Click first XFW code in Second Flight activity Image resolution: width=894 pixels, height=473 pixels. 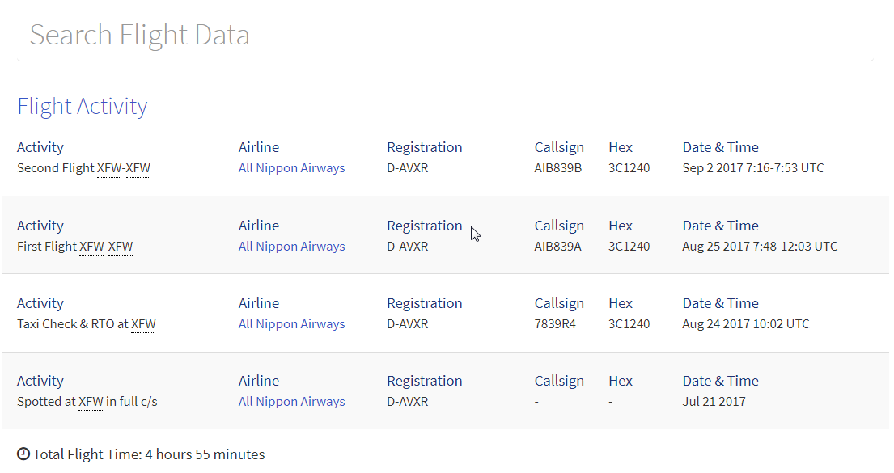point(109,168)
